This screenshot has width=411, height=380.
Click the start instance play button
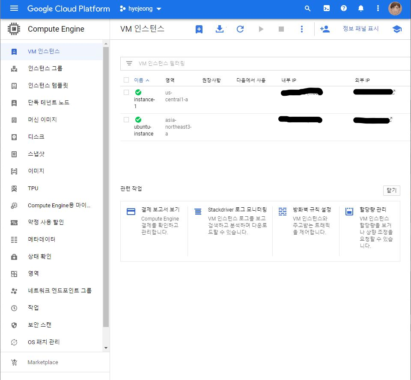261,29
